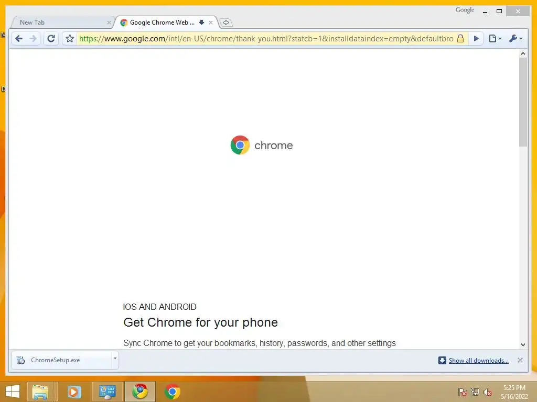Viewport: 537px width, 402px height.
Task: Open the wrench tools menu
Action: coord(516,39)
